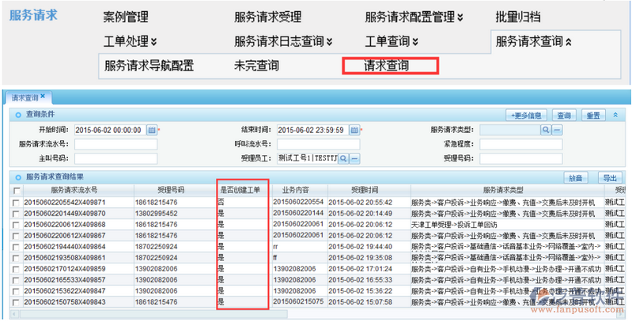Image resolution: width=632 pixels, height=322 pixels.
Task: Select cell 2015-06-02 15:07:58
Action: point(361,302)
